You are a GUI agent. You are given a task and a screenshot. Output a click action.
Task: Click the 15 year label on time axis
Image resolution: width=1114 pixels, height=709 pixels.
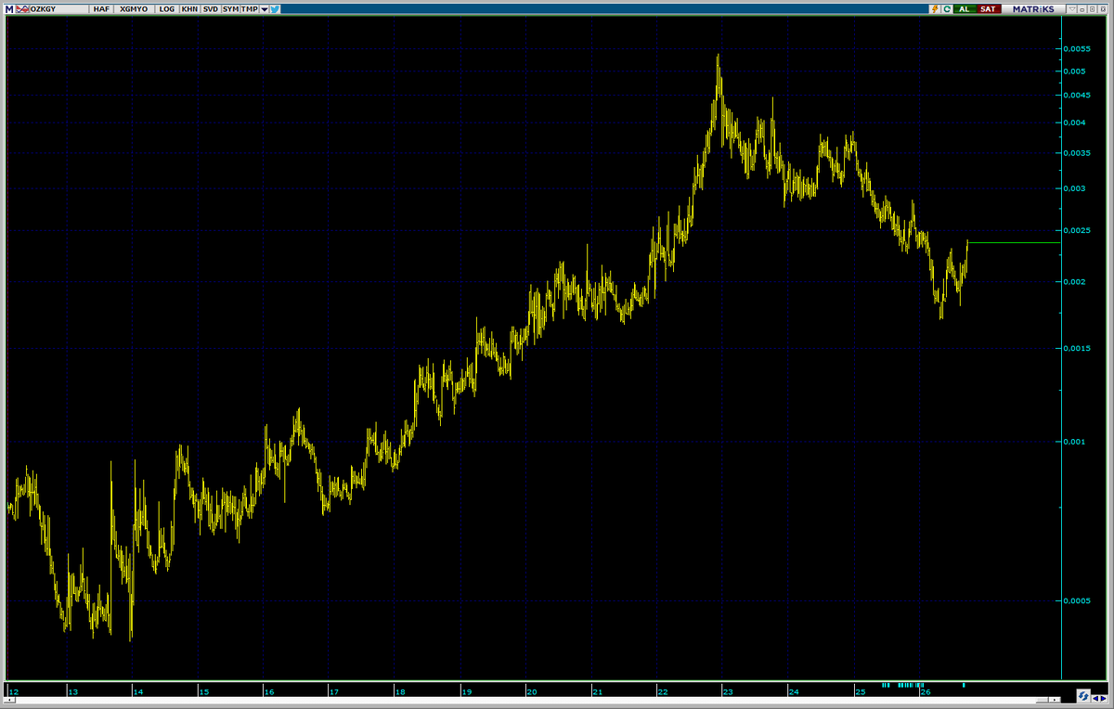(x=204, y=692)
